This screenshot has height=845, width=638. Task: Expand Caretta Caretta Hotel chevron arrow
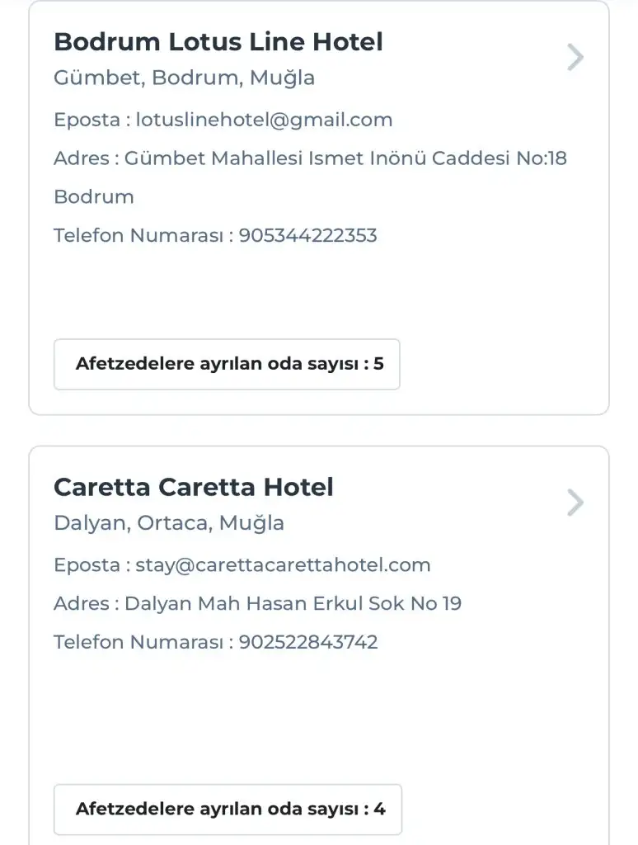tap(575, 503)
